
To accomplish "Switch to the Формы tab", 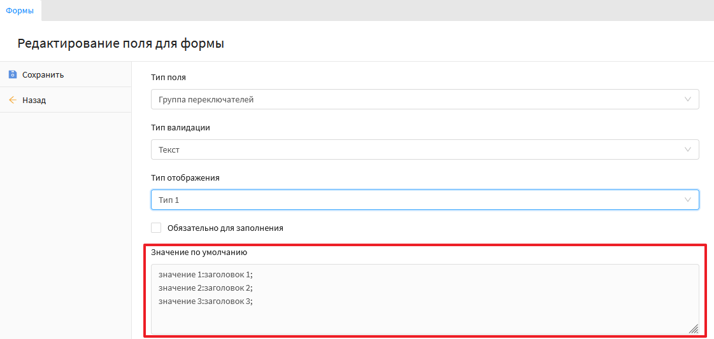I will (x=20, y=10).
